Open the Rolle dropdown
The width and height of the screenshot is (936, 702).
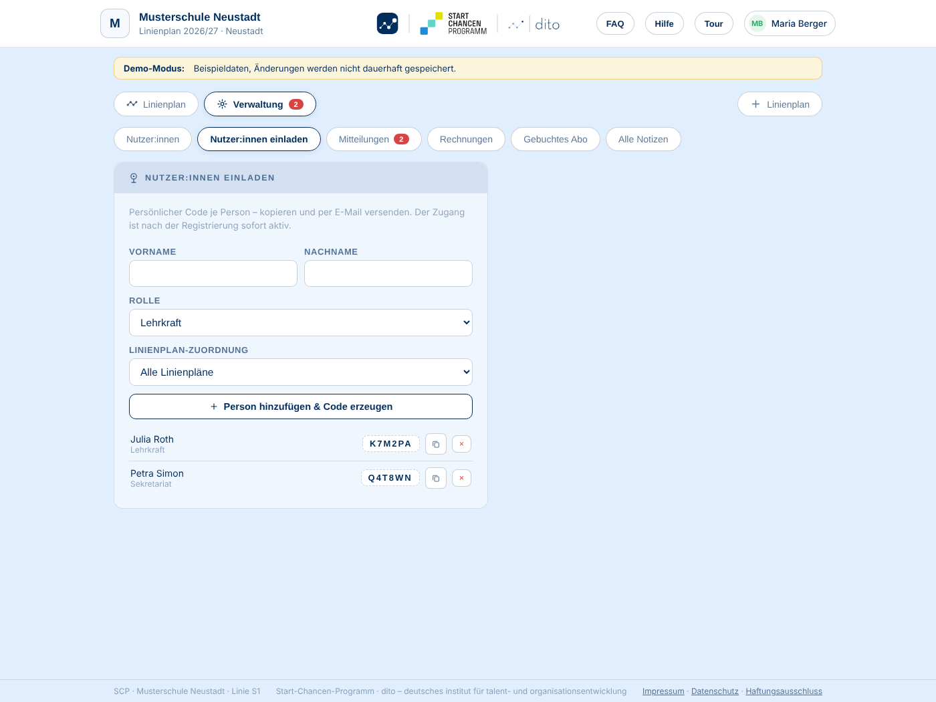pyautogui.click(x=301, y=322)
